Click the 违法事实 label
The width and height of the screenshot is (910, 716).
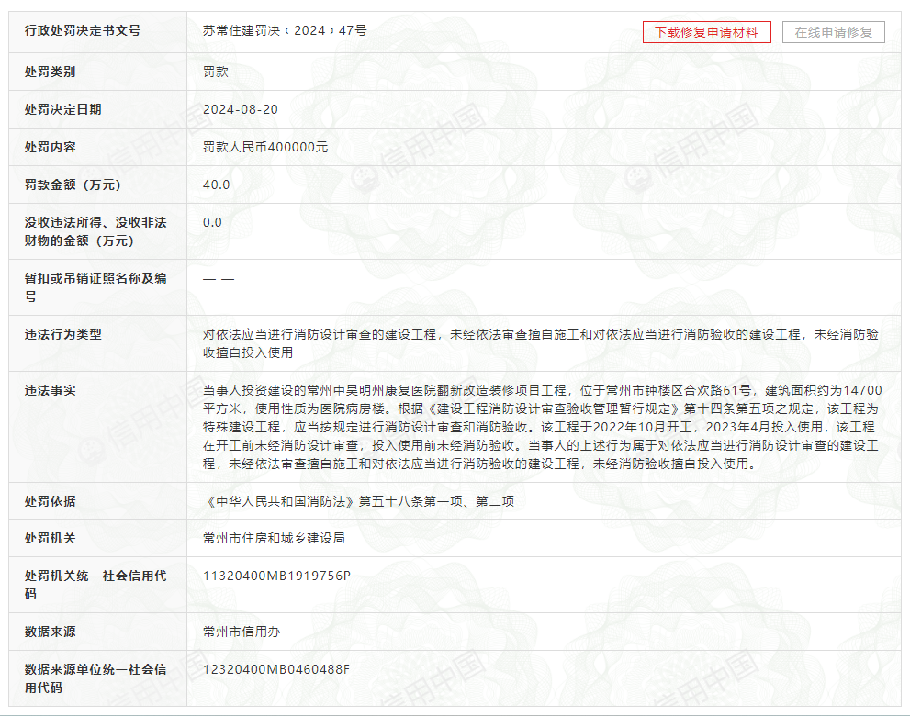coord(50,390)
